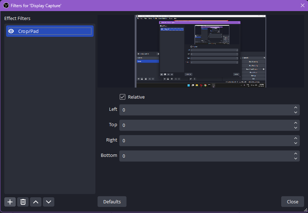Move the selected filter down
The height and width of the screenshot is (213, 308).
click(x=48, y=202)
